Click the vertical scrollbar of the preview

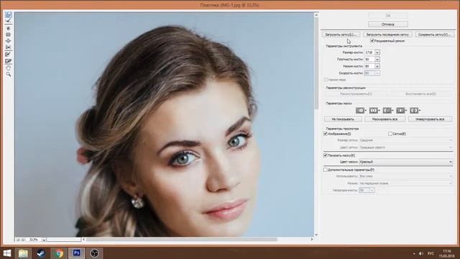316,63
